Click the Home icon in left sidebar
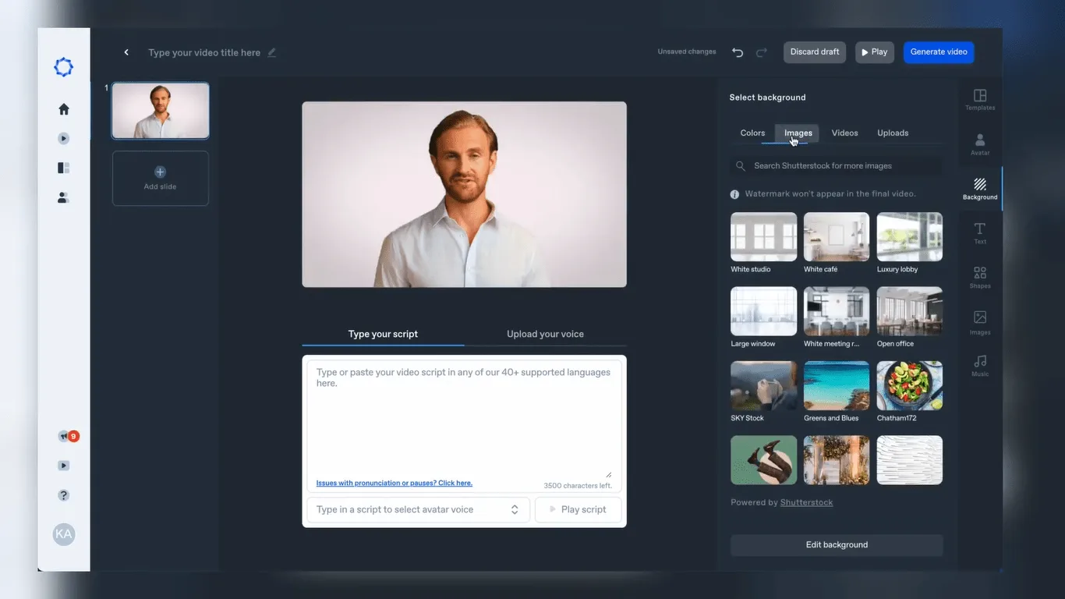 pyautogui.click(x=64, y=109)
